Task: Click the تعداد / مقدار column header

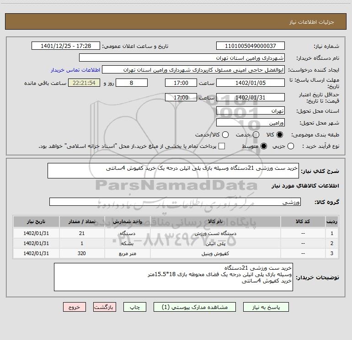Action: tap(82, 222)
